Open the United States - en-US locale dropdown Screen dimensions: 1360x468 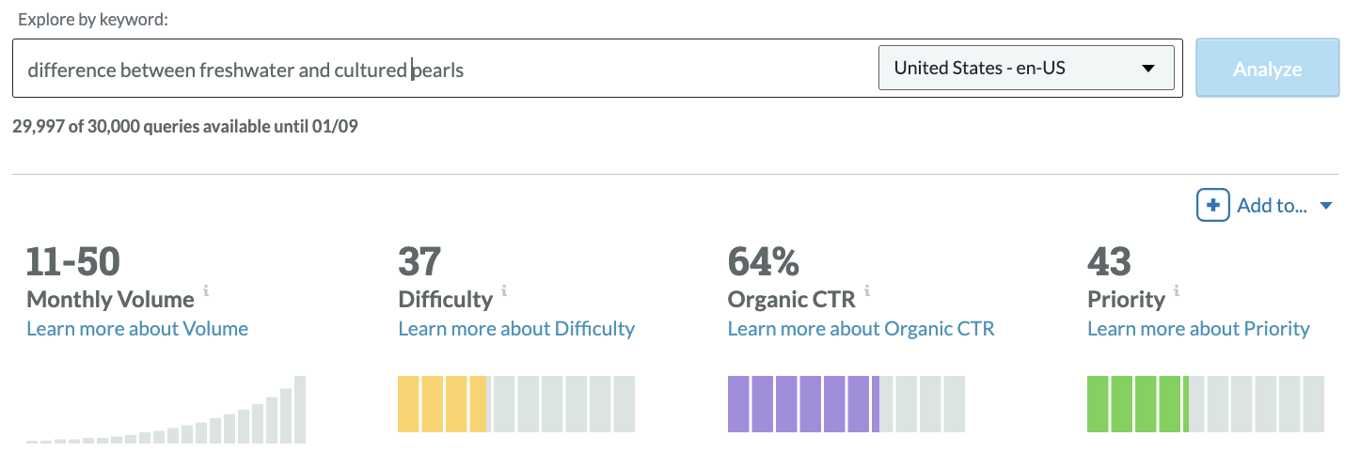(x=1025, y=68)
